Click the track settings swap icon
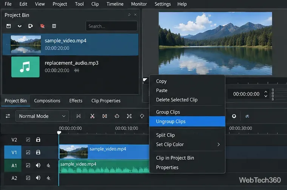Viewport: 287px width, 190px height. click(8, 116)
